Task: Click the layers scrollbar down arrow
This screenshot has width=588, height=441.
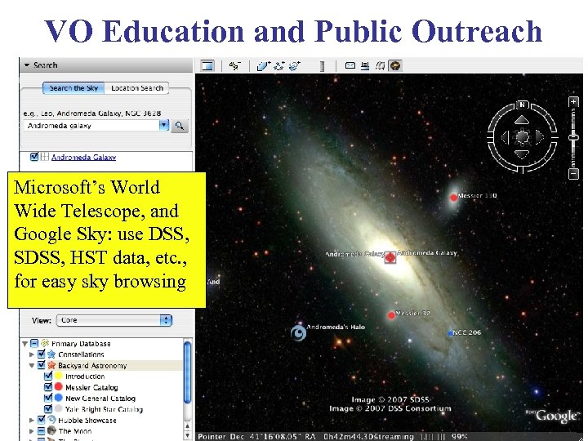Action: click(x=188, y=436)
